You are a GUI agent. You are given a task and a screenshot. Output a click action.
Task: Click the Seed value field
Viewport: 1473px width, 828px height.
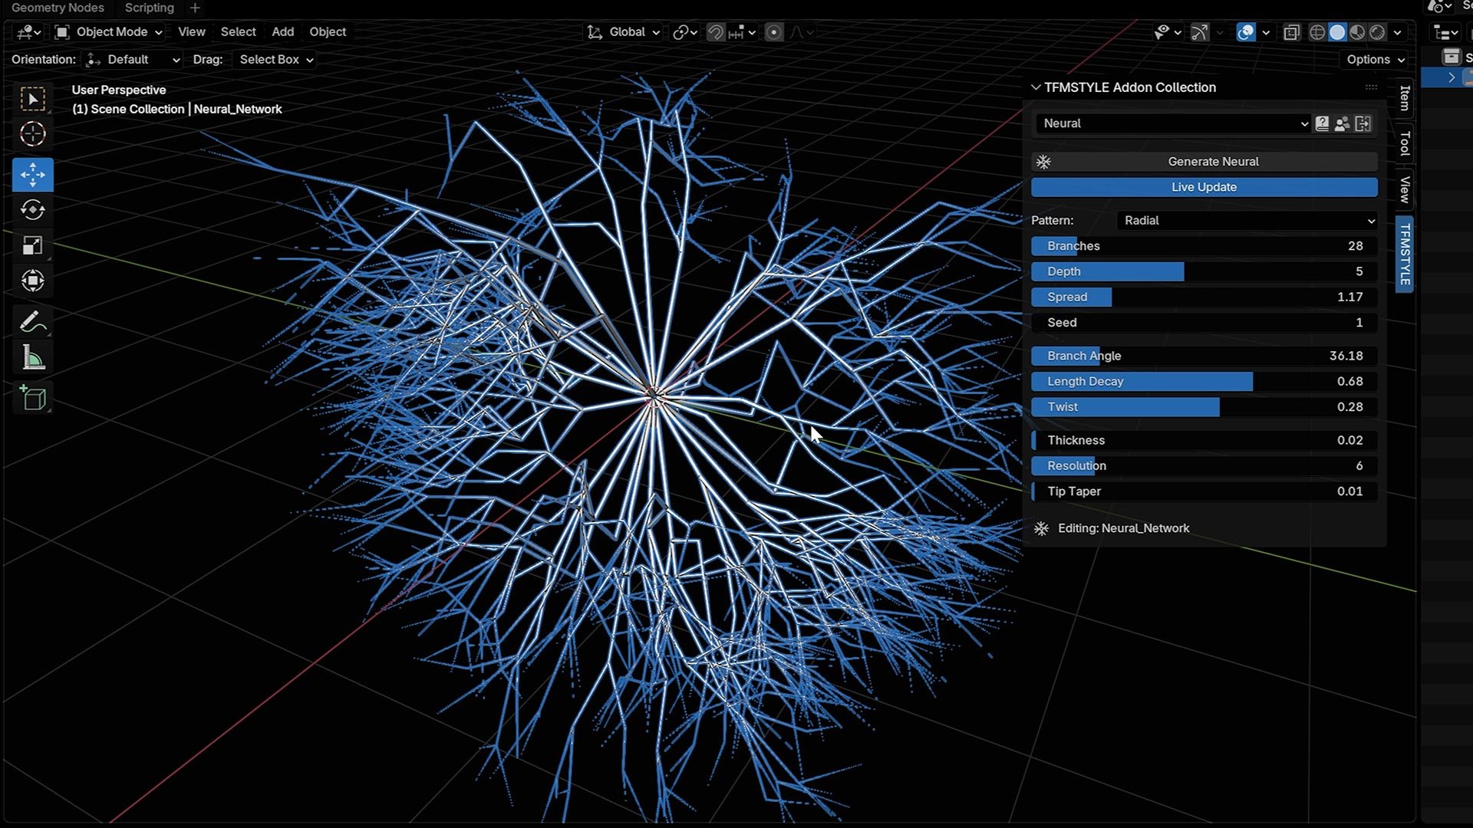coord(1204,323)
